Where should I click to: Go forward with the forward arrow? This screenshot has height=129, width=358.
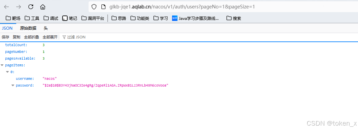coord(19,7)
